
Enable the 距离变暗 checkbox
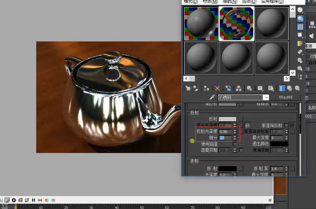241,150
